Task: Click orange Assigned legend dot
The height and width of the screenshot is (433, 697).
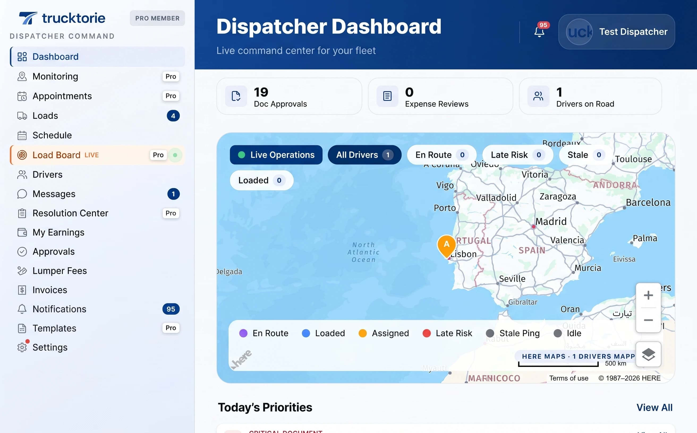Action: [x=363, y=333]
